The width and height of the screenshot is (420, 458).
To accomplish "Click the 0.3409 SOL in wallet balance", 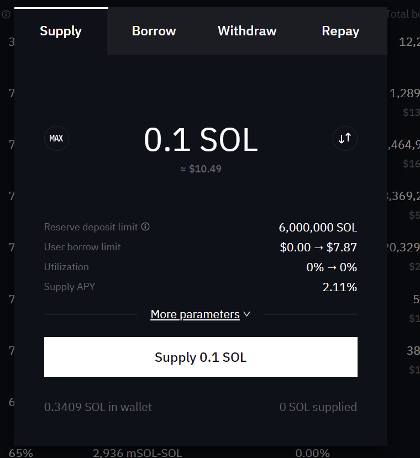I will (98, 407).
